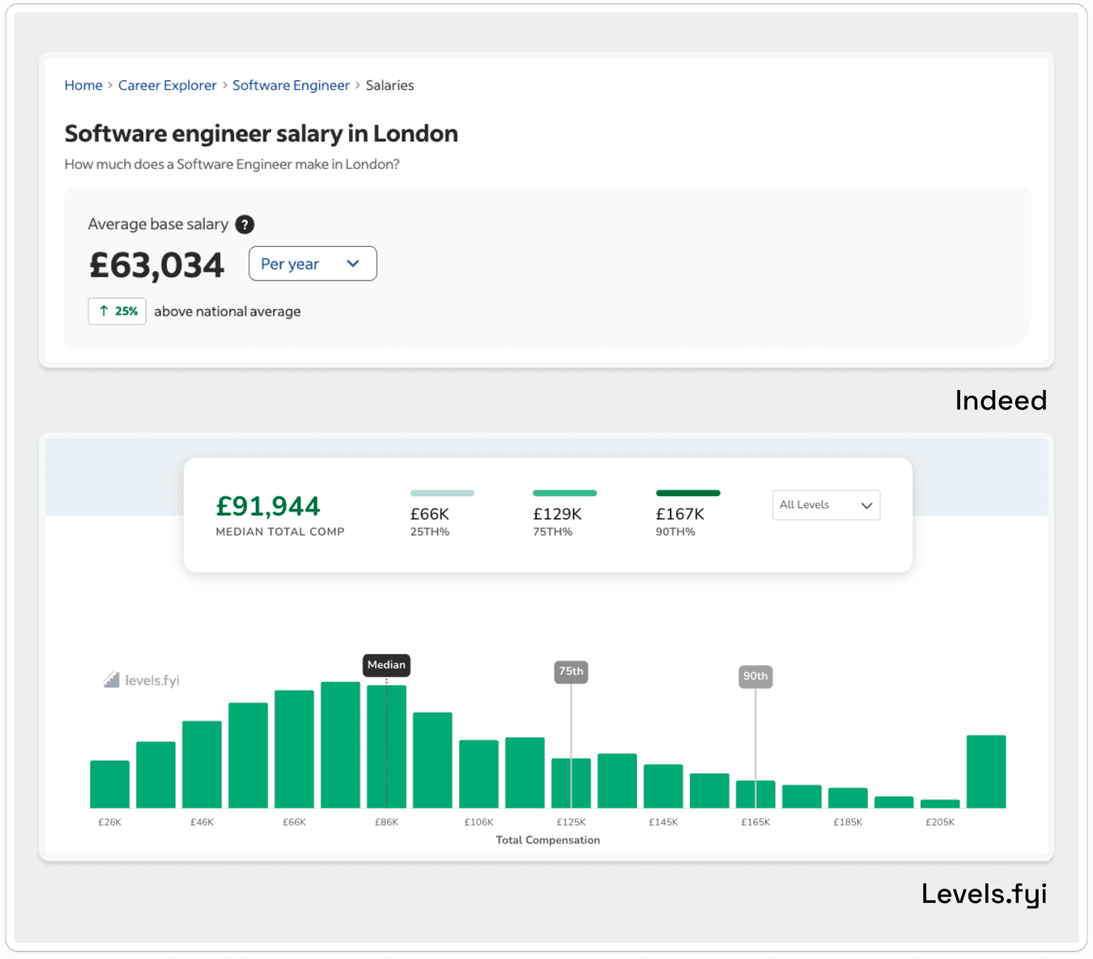This screenshot has width=1093, height=959.
Task: Click the Salaries breadcrumb text
Action: [389, 85]
